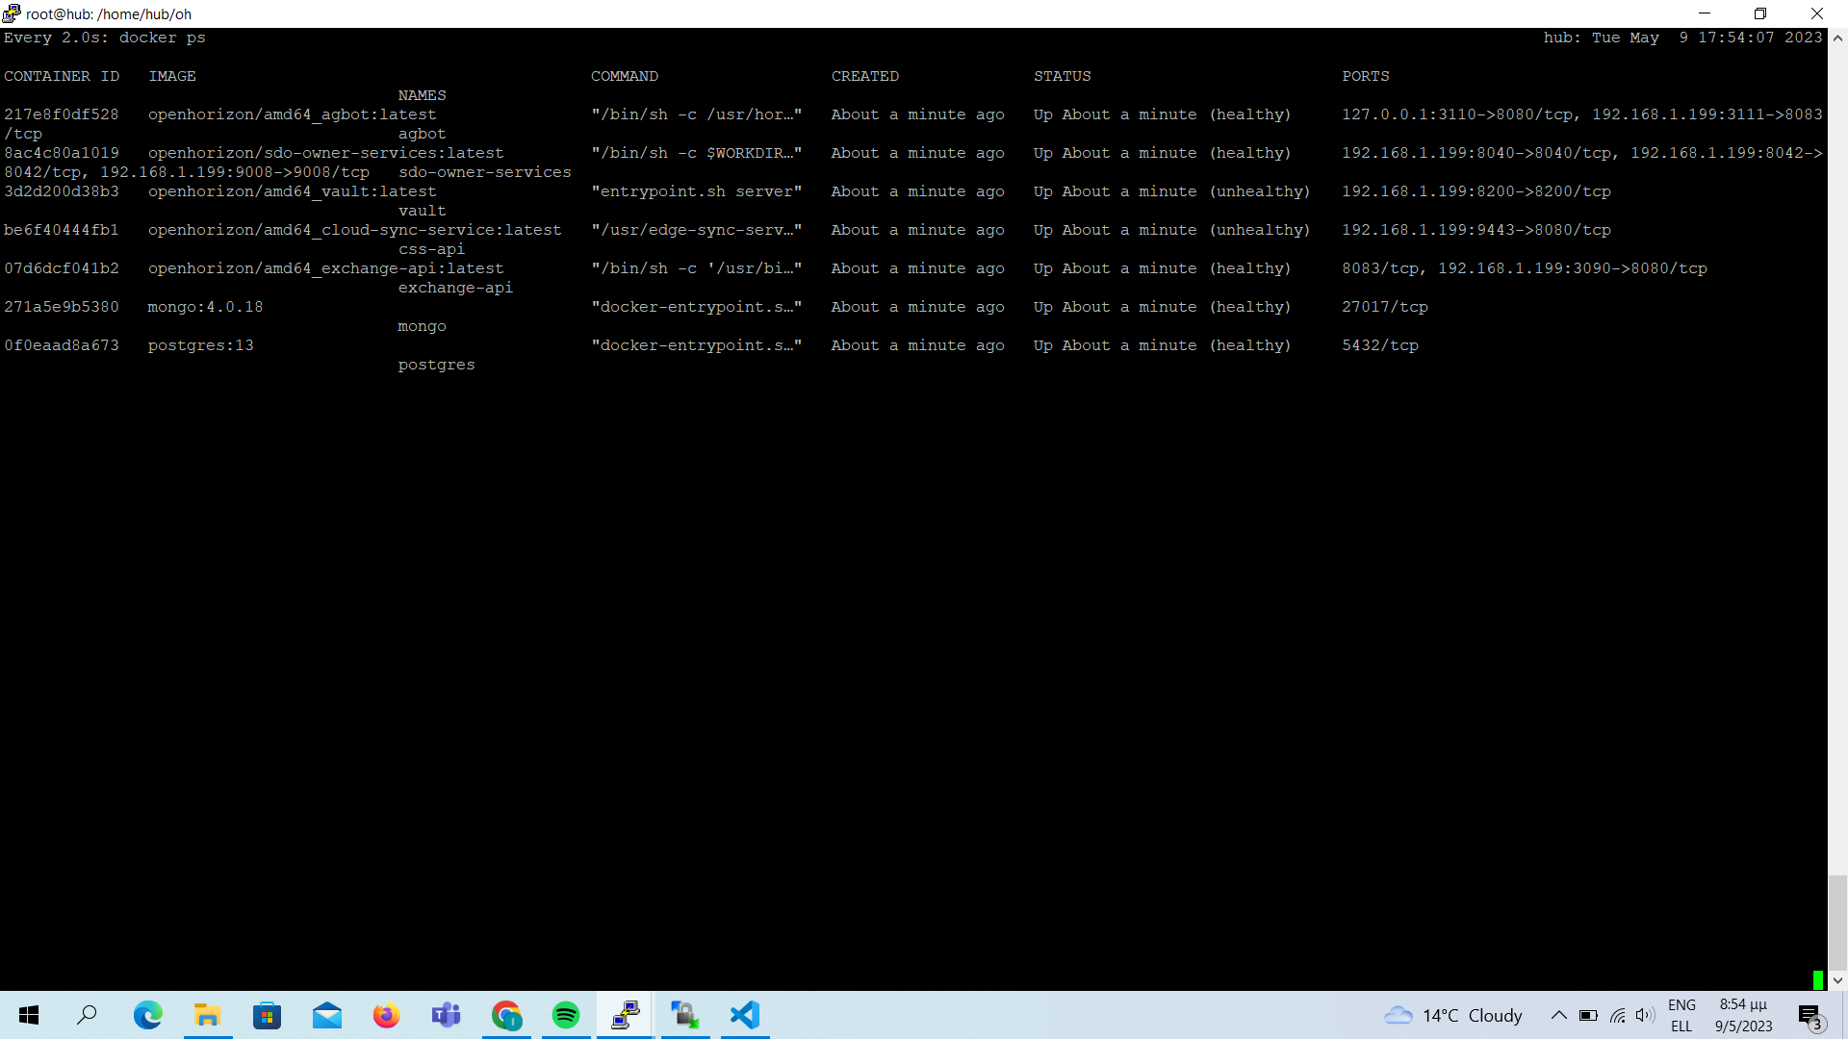Open PuTTY icon in title bar
Screen dimensions: 1848x1039
click(12, 13)
